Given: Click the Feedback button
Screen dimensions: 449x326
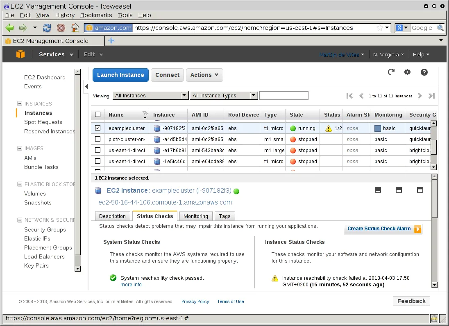Looking at the screenshot, I should click(x=411, y=301).
